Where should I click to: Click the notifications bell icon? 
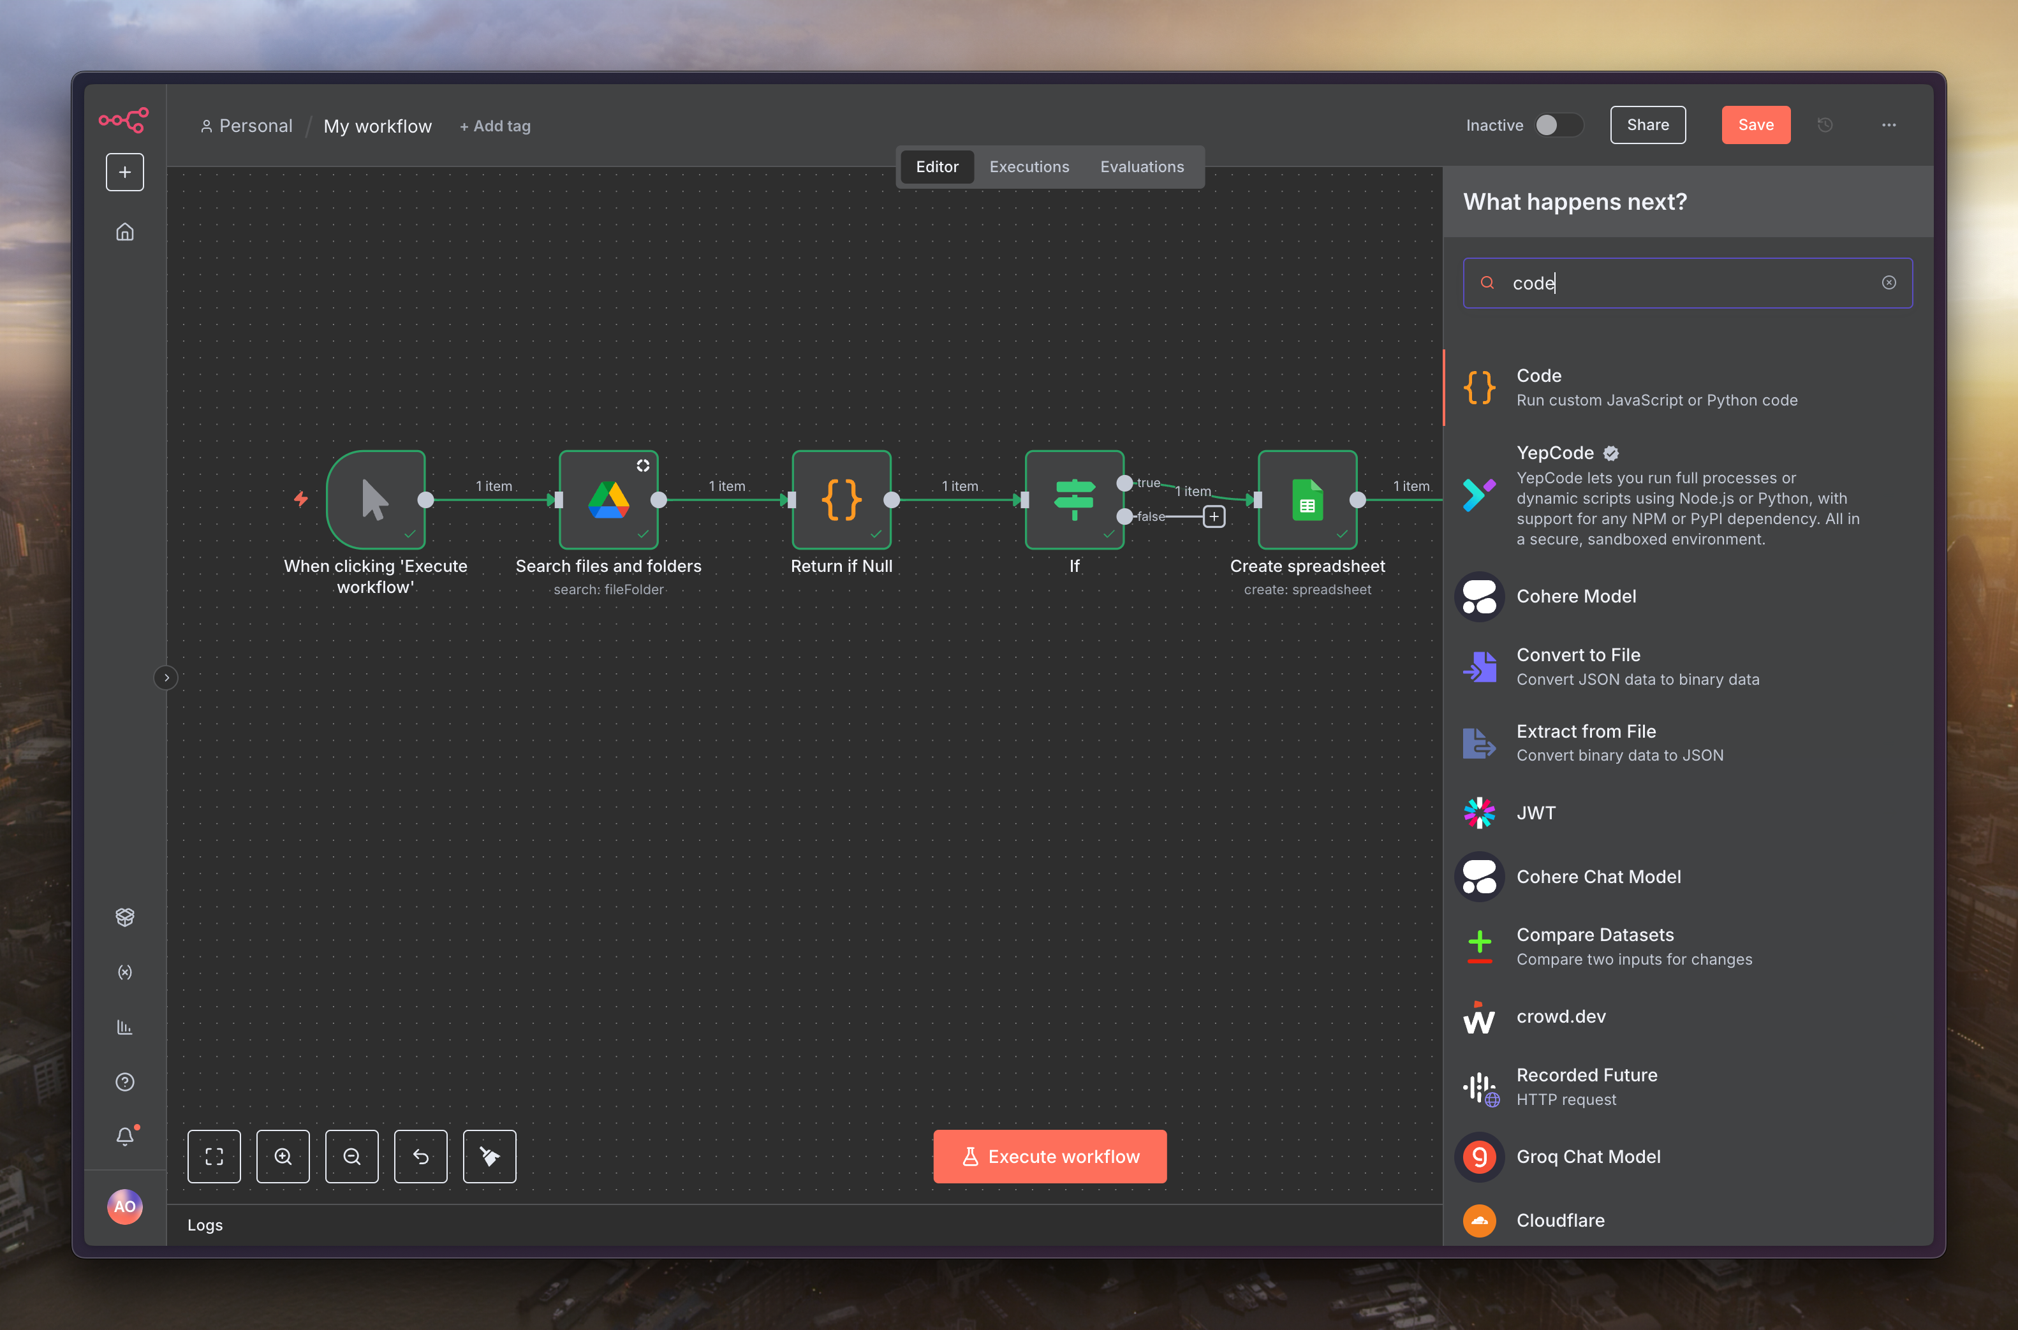coord(125,1137)
